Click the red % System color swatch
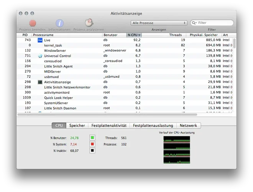Image resolution: width=253 pixels, height=192 pixels. 92,144
